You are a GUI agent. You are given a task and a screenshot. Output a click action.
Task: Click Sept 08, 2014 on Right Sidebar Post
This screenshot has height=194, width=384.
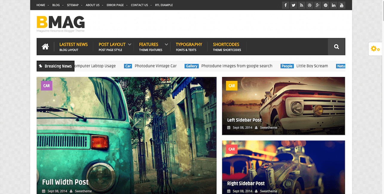click(243, 191)
